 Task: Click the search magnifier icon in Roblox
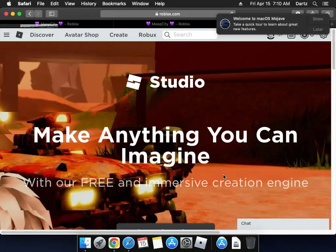pos(167,35)
